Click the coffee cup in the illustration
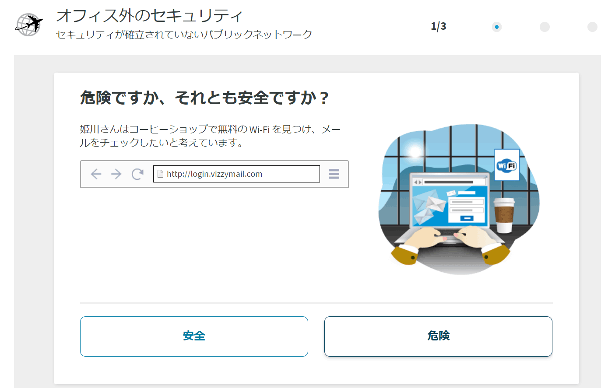This screenshot has width=615, height=389. [x=503, y=215]
